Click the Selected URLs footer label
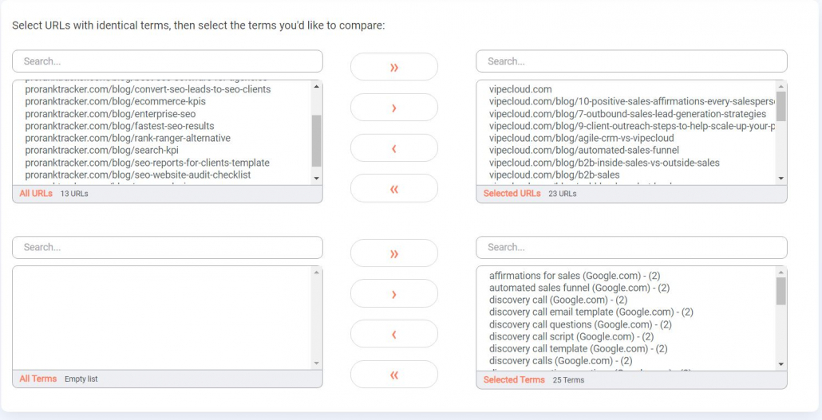The height and width of the screenshot is (420, 822). click(512, 193)
